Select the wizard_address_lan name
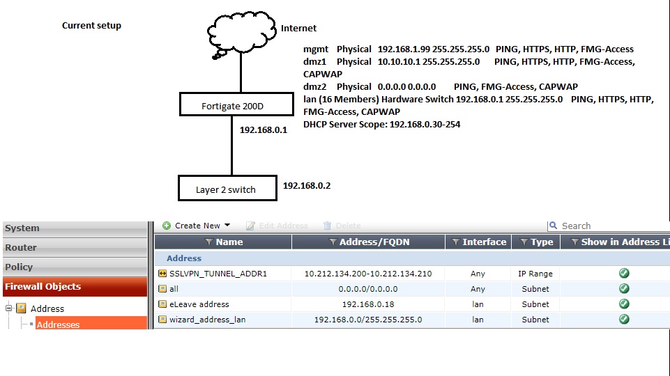Viewport: 670px width, 376px height. click(x=207, y=320)
